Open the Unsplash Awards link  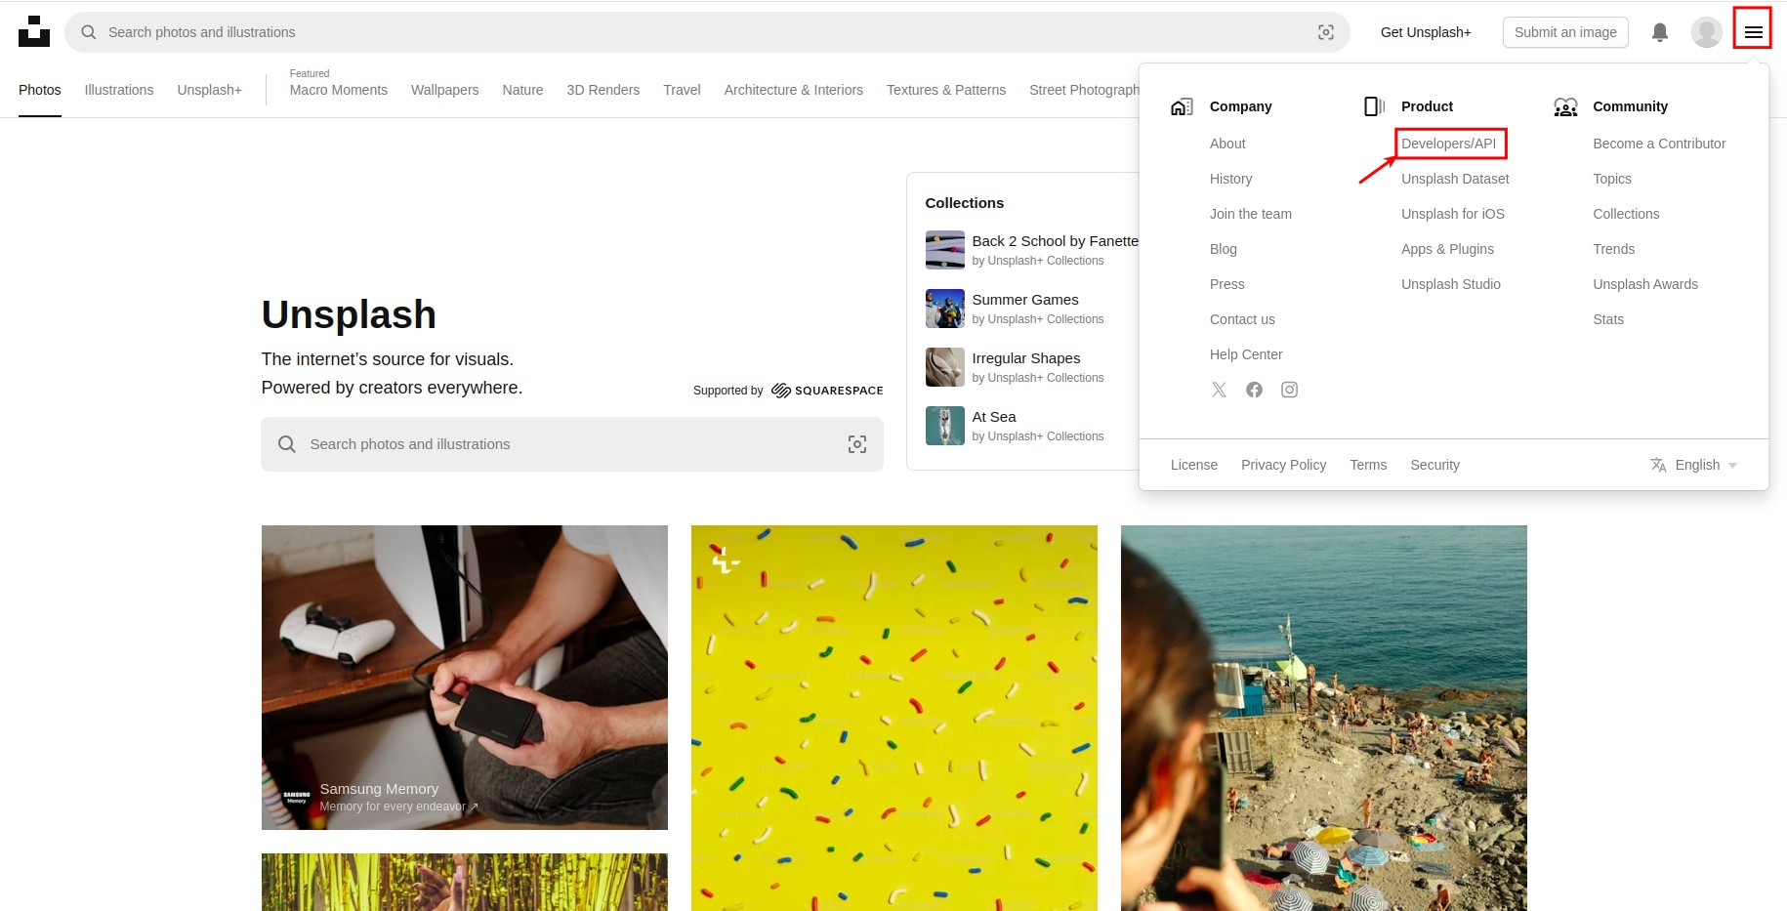click(x=1645, y=284)
